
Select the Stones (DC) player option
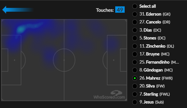click(135, 38)
